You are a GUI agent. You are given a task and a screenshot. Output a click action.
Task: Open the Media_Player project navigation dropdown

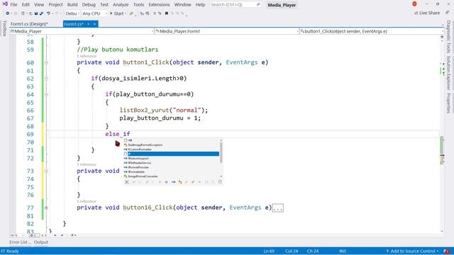click(x=82, y=31)
